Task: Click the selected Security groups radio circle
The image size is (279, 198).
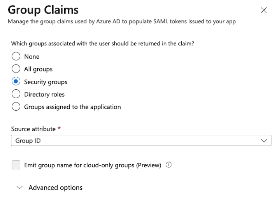Action: (16, 82)
